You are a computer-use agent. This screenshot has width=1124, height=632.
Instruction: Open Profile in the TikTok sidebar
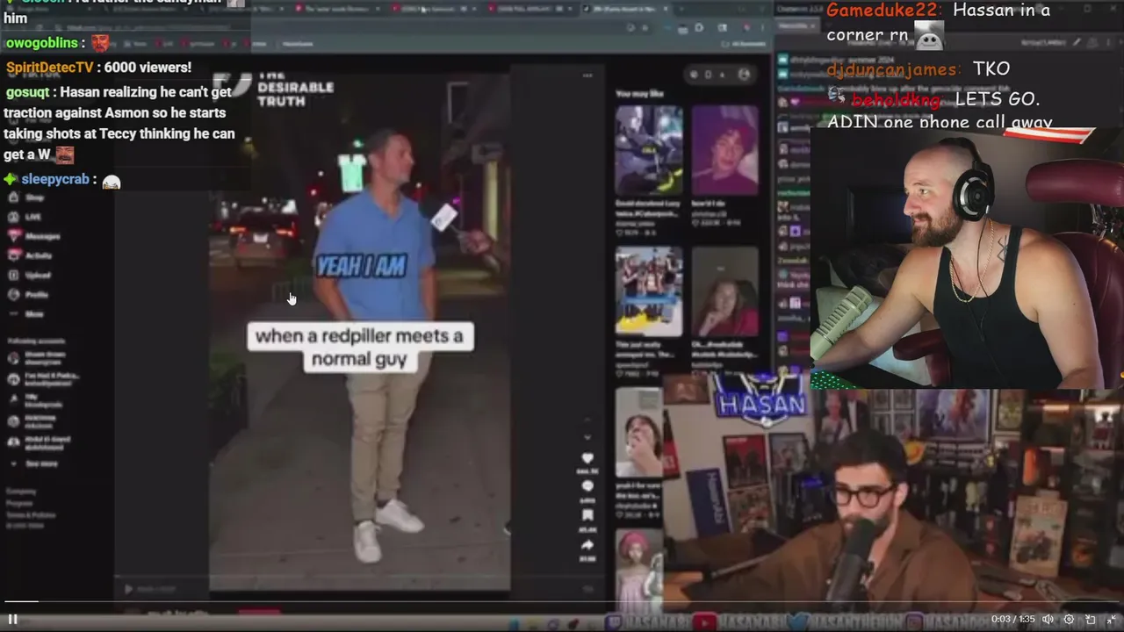coord(28,294)
